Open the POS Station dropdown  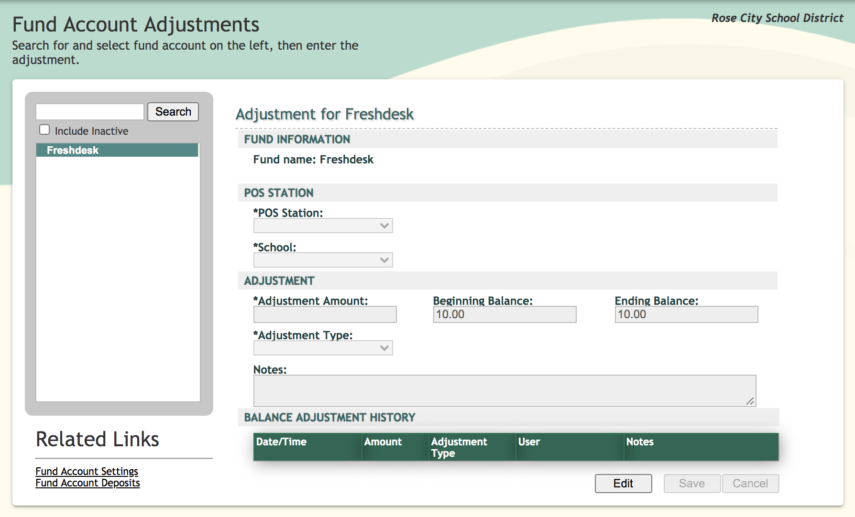(323, 226)
